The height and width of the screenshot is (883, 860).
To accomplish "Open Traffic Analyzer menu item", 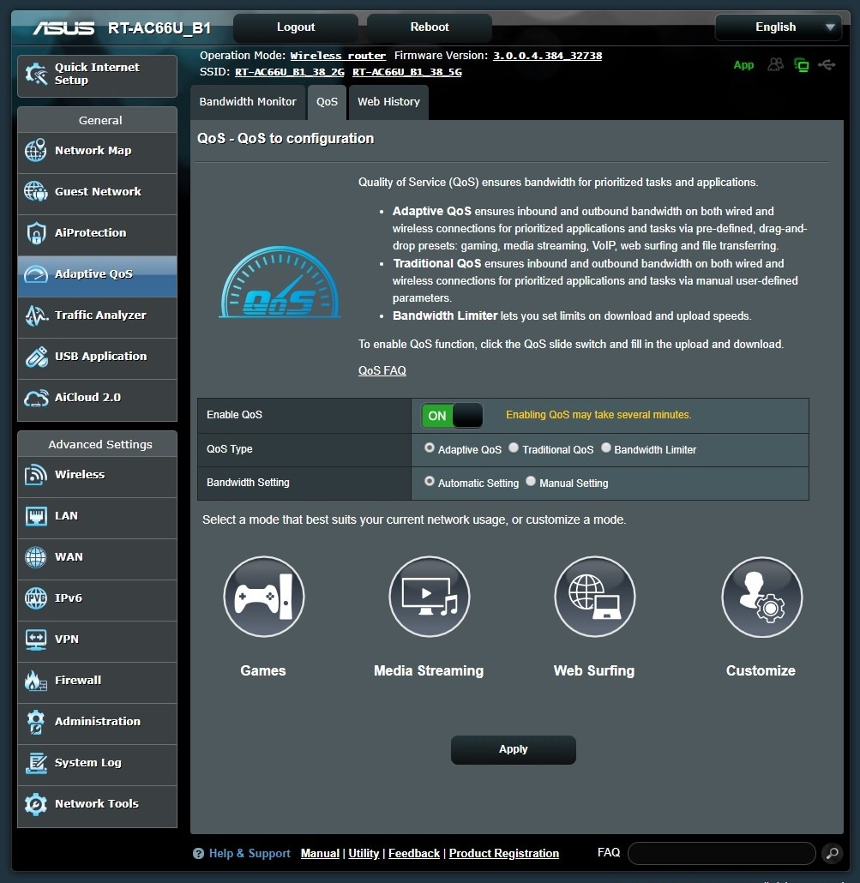I will pyautogui.click(x=98, y=315).
